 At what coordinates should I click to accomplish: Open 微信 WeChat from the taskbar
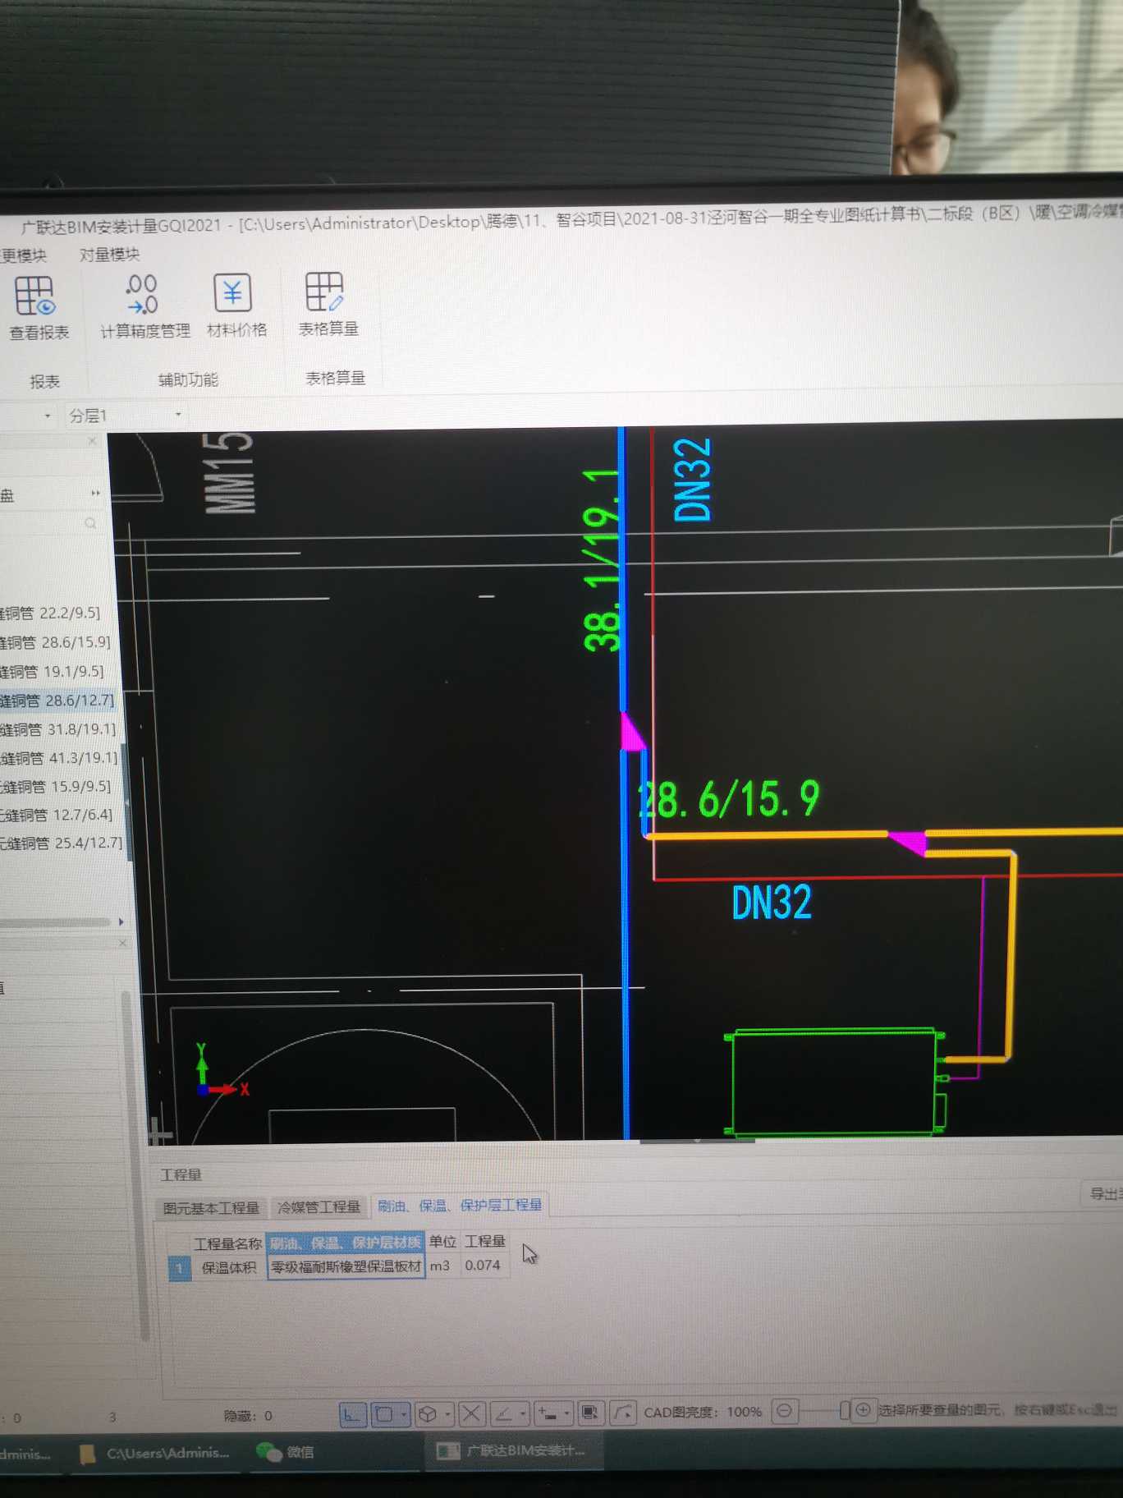[x=285, y=1452]
